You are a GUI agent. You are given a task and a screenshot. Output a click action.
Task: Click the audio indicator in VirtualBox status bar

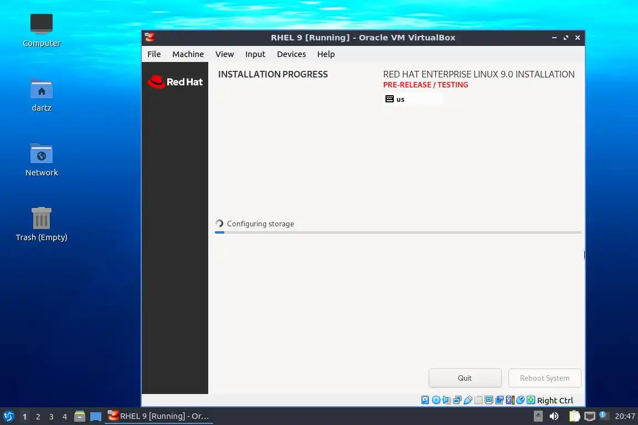(x=446, y=400)
